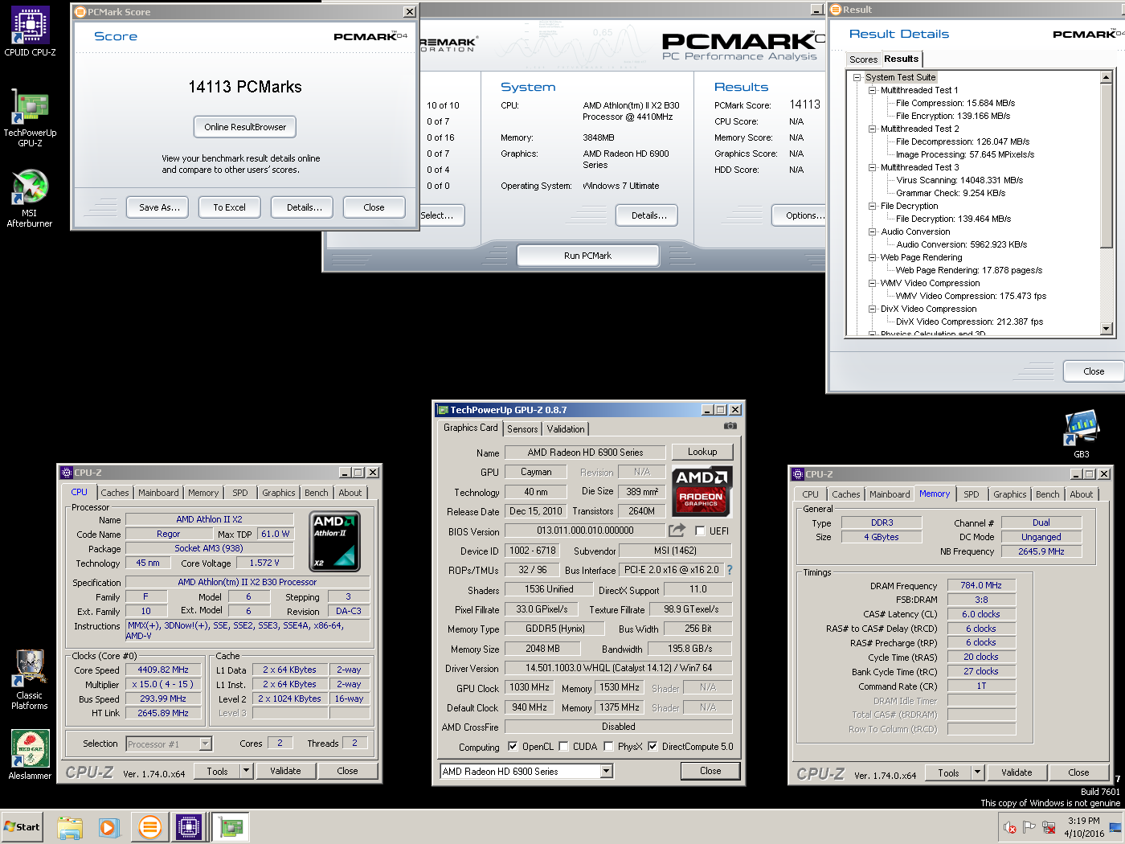Click the Action Center flag tray icon

click(x=1029, y=827)
